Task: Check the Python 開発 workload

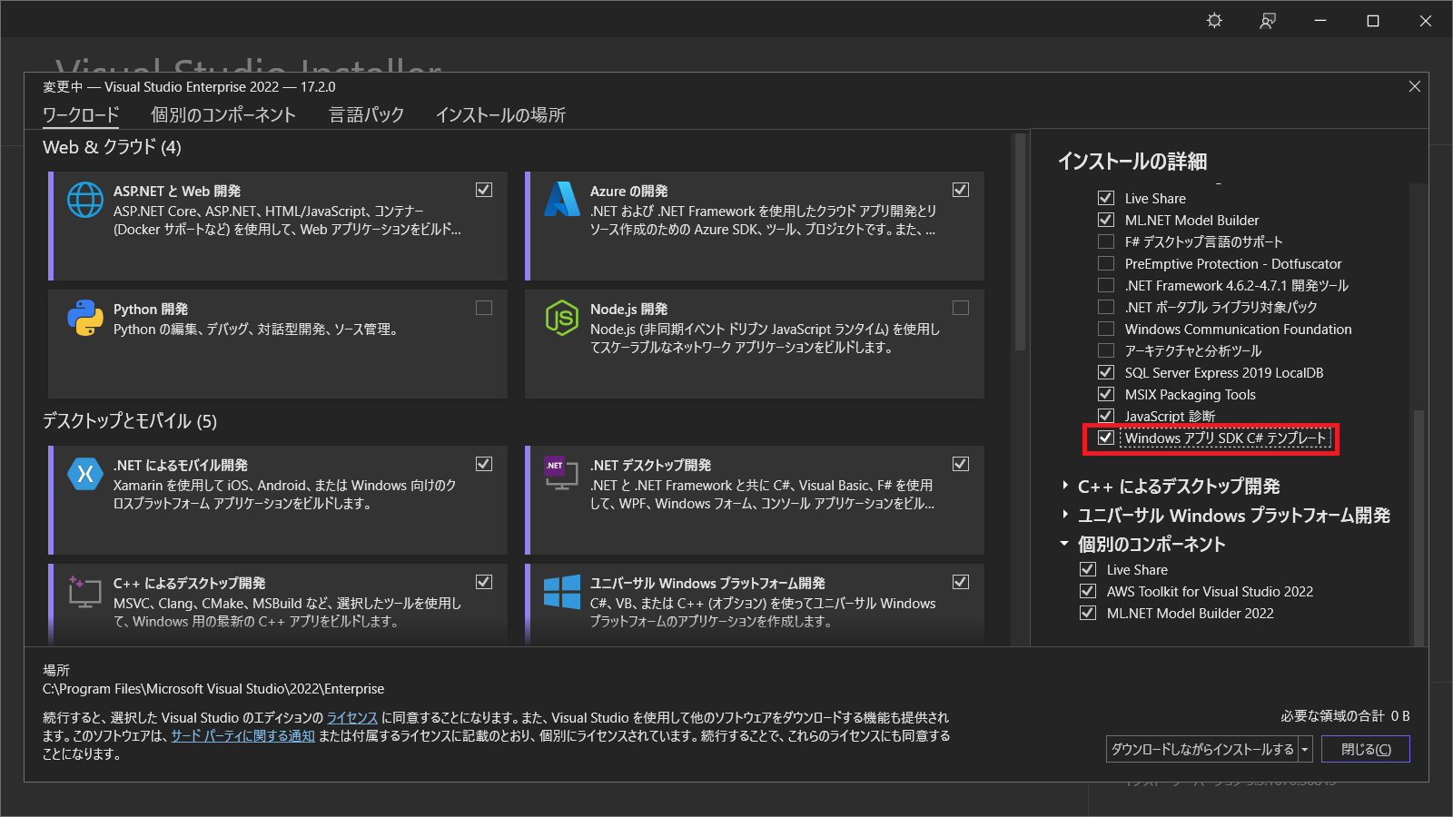Action: pyautogui.click(x=484, y=308)
